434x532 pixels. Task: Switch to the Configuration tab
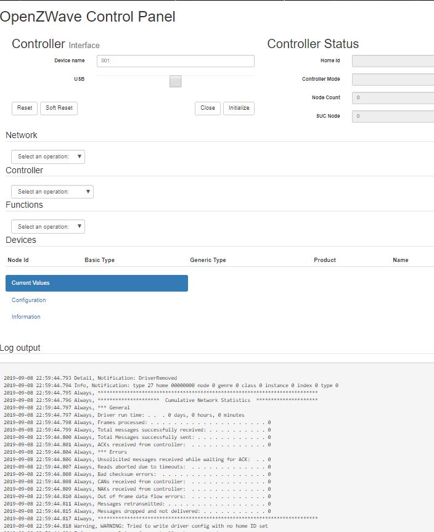coord(29,300)
